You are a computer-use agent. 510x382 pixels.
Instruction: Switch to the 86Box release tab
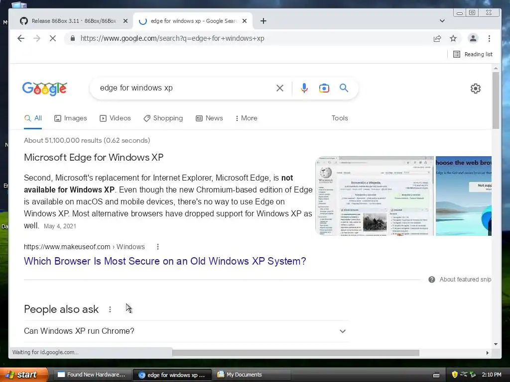click(74, 21)
